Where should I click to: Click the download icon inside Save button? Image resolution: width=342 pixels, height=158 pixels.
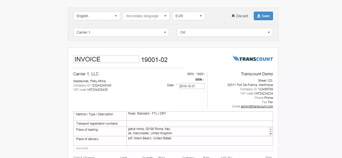(x=259, y=16)
